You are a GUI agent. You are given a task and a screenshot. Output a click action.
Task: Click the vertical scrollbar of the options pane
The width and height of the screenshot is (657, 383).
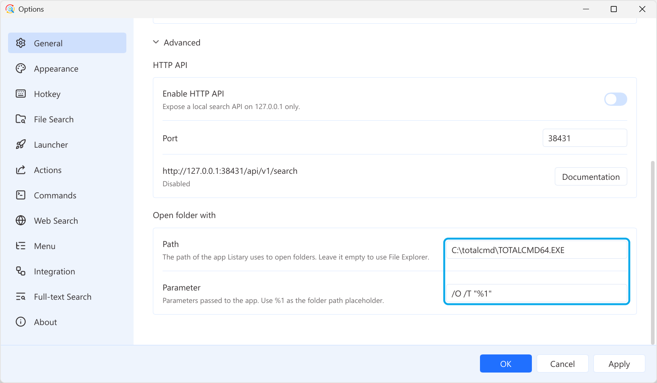click(x=653, y=253)
